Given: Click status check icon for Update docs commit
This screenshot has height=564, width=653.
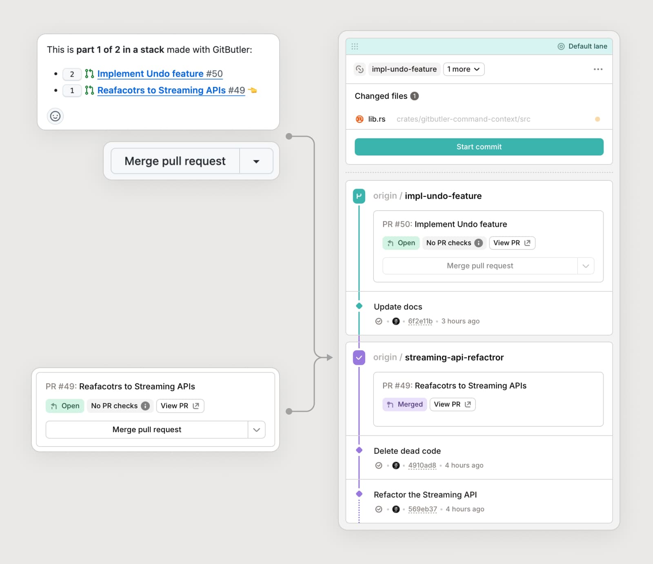Looking at the screenshot, I should 379,321.
